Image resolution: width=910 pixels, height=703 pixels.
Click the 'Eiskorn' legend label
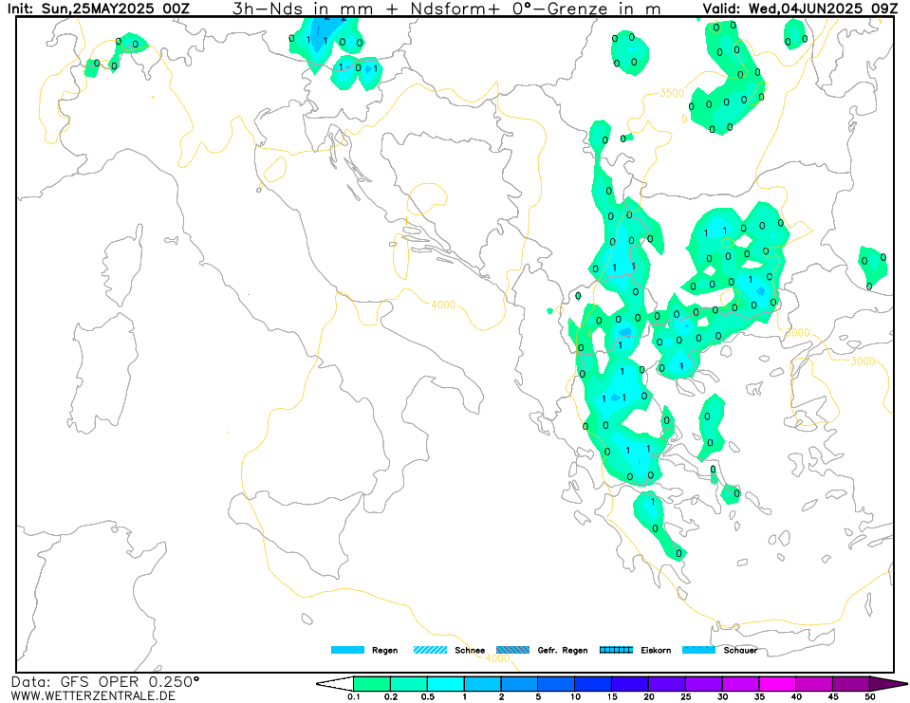tap(656, 650)
